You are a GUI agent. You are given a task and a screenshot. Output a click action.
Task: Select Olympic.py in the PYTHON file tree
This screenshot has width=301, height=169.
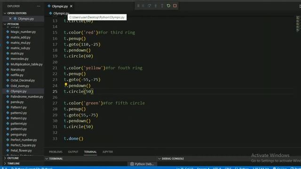(18, 92)
